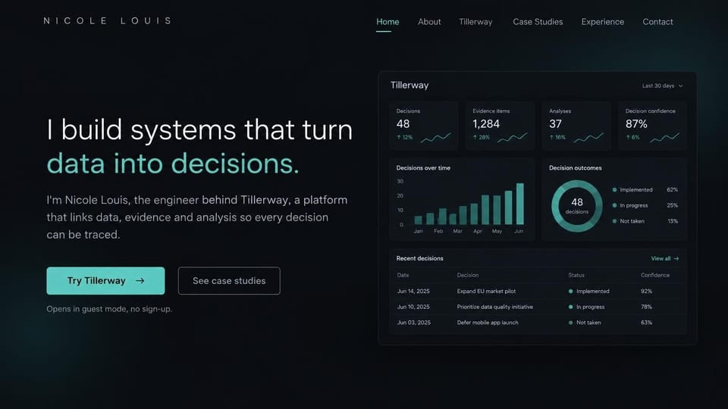Viewport: 728px width, 409px height.
Task: Click the sparkline in the Analyses card
Action: (x=588, y=138)
